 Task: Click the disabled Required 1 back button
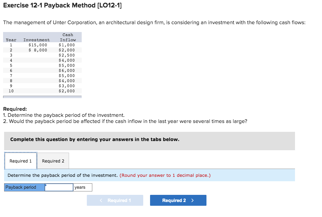[115, 200]
